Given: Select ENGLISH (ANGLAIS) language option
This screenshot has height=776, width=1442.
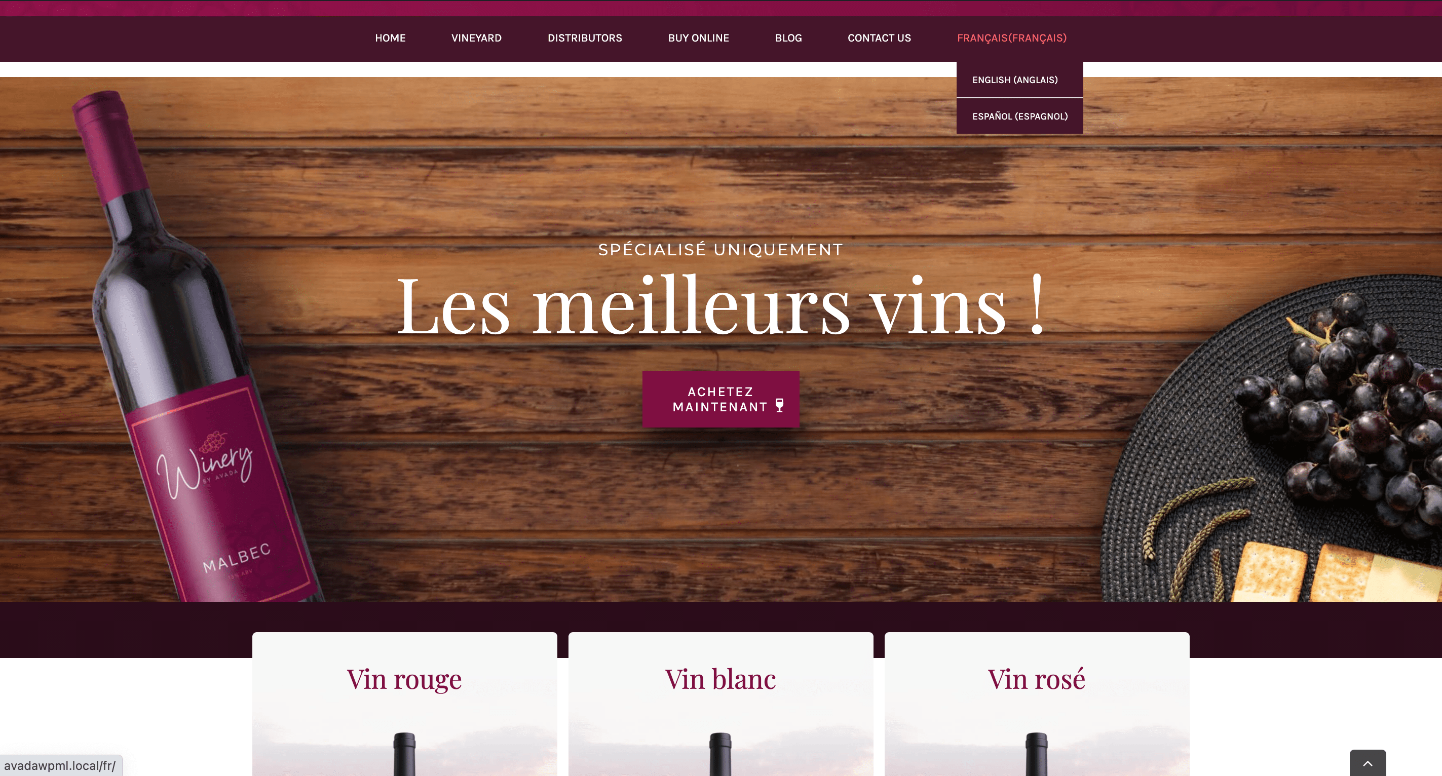Looking at the screenshot, I should [x=1015, y=80].
